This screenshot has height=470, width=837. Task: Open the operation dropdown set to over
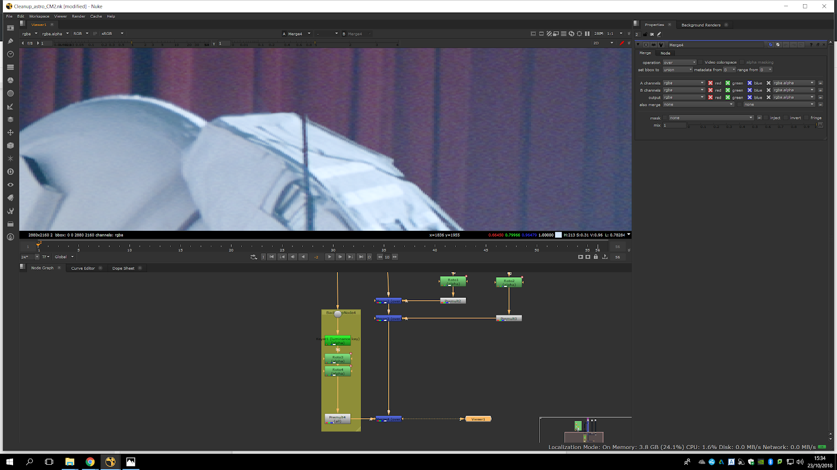[680, 63]
